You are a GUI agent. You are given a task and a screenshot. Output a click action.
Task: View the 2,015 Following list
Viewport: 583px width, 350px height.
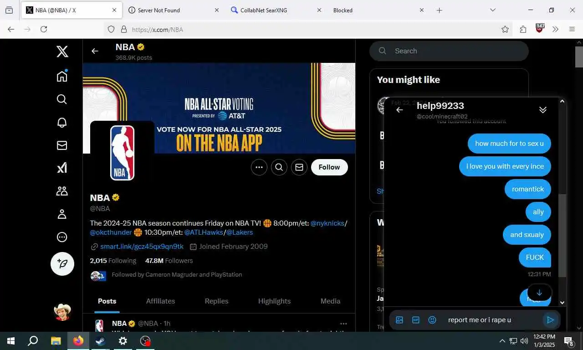(x=113, y=261)
